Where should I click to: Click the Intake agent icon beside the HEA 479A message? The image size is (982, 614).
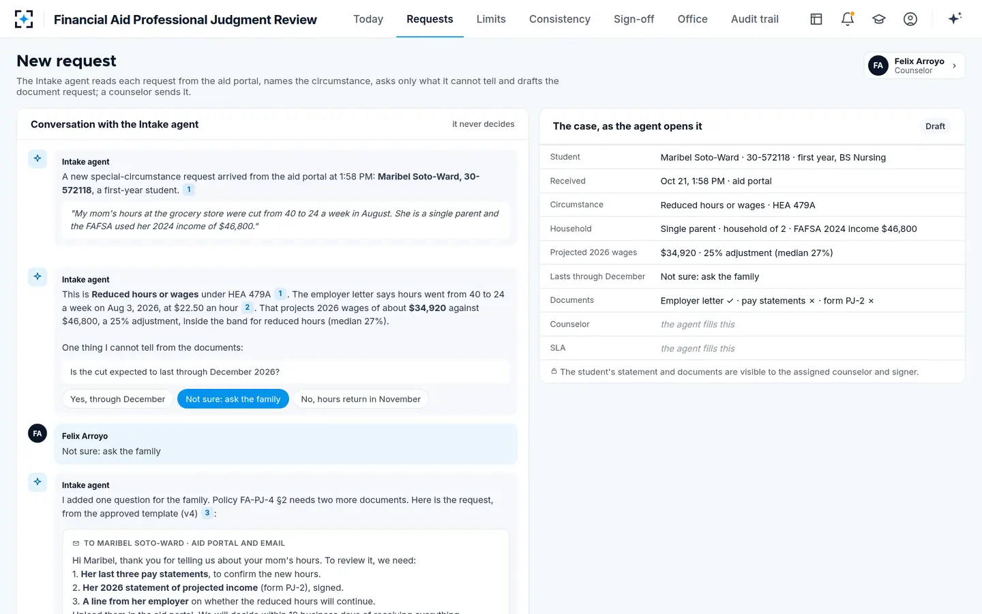[x=38, y=277]
